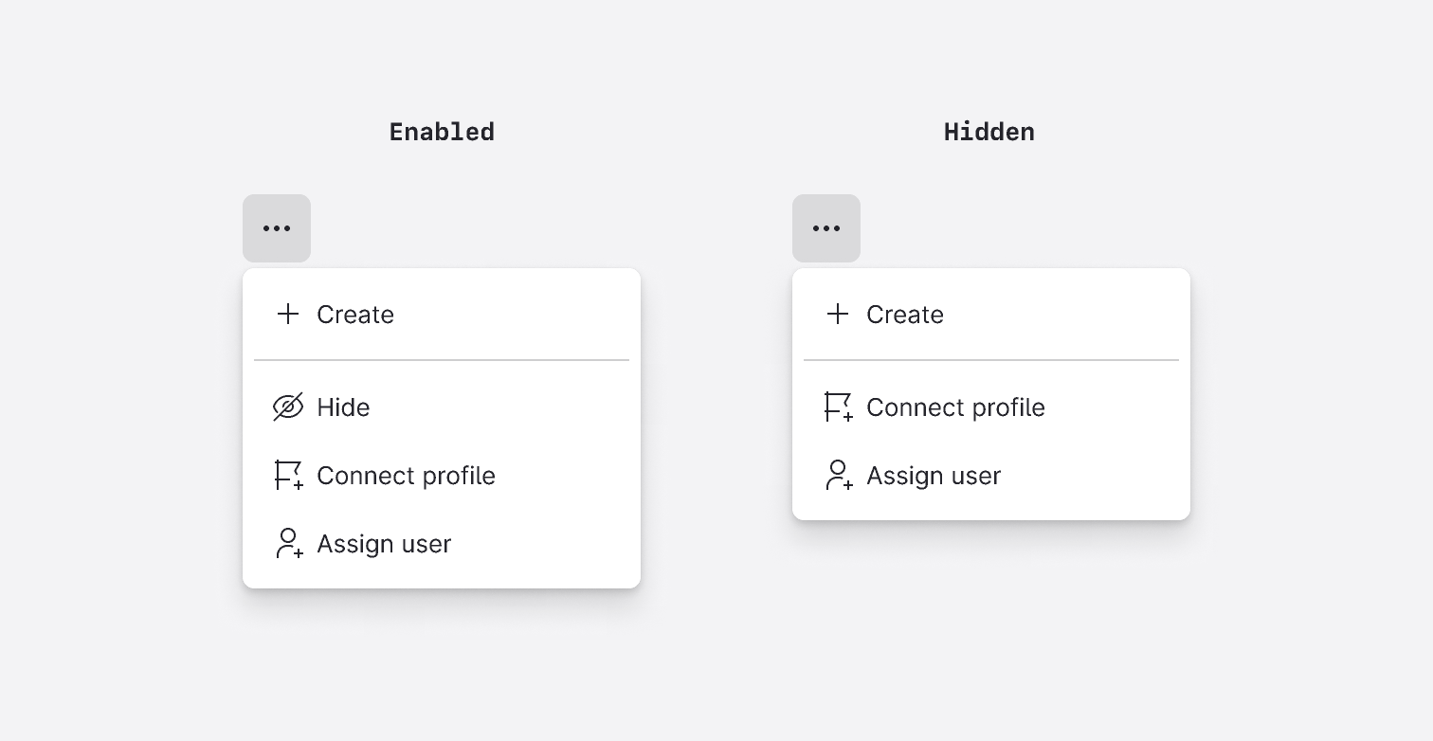
Task: Open the Hidden three-dot dropdown trigger
Action: [x=825, y=227]
